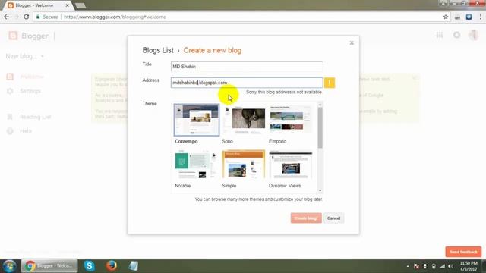
Task: Click the Chrome taskbar button Blogger - Welco...
Action: (x=49, y=266)
